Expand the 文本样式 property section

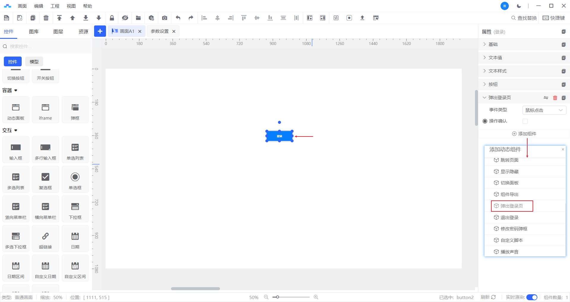(x=497, y=71)
